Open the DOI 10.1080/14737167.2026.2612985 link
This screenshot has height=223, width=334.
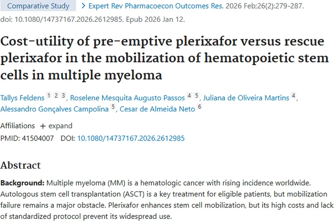pyautogui.click(x=131, y=138)
